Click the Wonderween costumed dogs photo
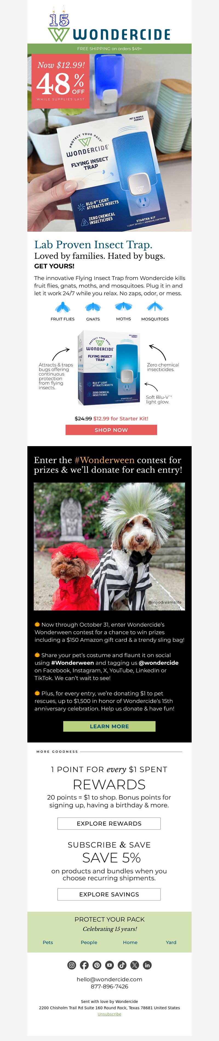The height and width of the screenshot is (1041, 219). [x=109, y=546]
